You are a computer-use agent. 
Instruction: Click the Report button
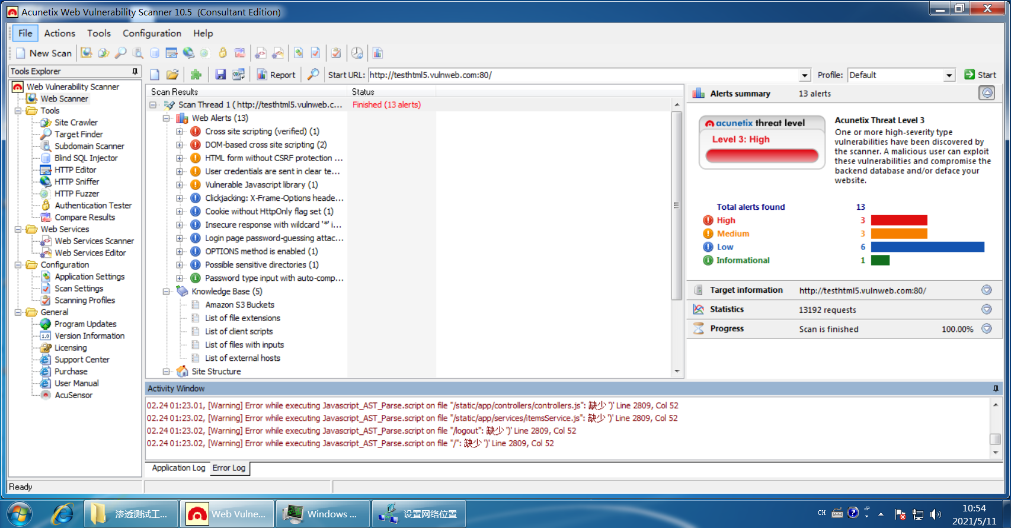tap(276, 75)
